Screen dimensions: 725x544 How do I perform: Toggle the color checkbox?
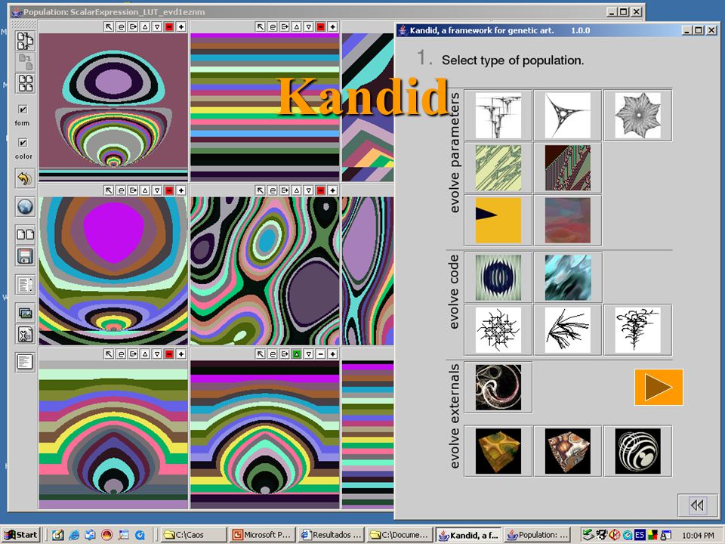(x=22, y=143)
